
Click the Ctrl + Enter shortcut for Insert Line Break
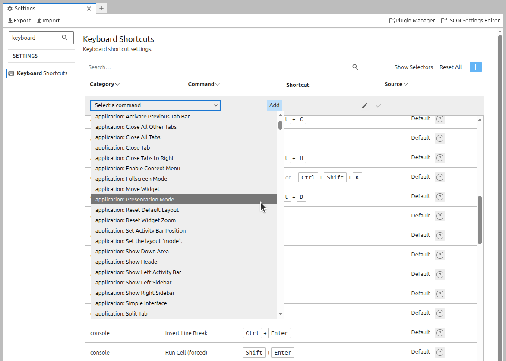(266, 333)
